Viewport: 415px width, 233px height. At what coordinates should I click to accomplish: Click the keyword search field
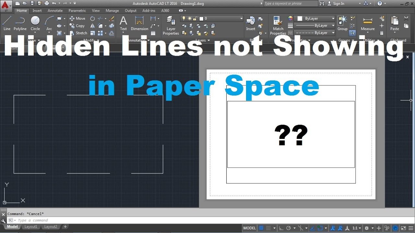[290, 3]
